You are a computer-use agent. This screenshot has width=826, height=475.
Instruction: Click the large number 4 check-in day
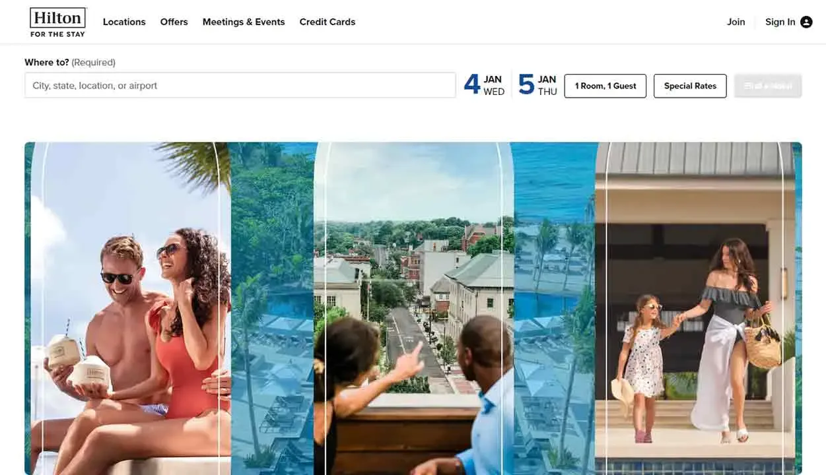pyautogui.click(x=472, y=85)
